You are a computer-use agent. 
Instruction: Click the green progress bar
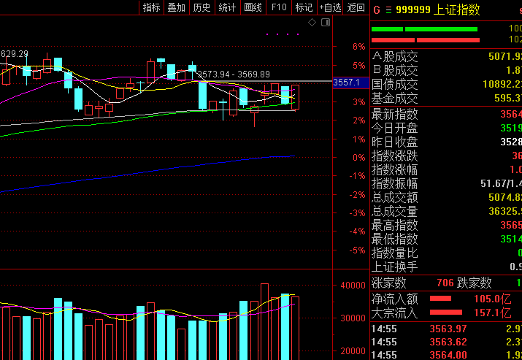(x=424, y=29)
